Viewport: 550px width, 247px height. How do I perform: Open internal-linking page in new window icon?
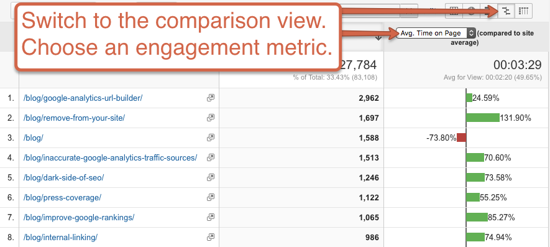[x=211, y=238]
